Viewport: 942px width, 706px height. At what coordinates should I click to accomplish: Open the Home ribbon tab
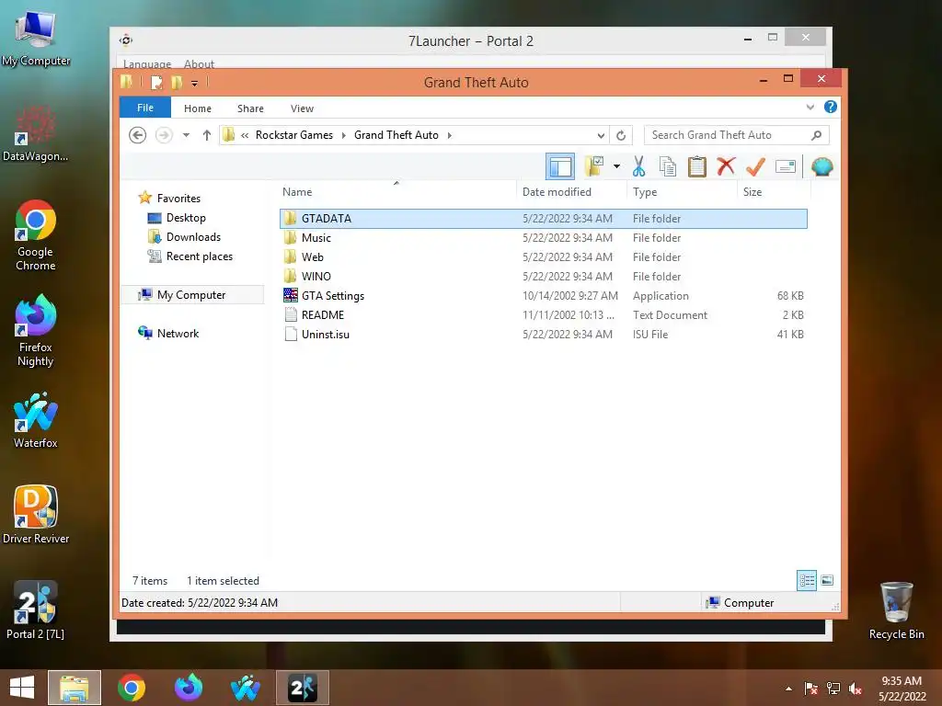198,108
